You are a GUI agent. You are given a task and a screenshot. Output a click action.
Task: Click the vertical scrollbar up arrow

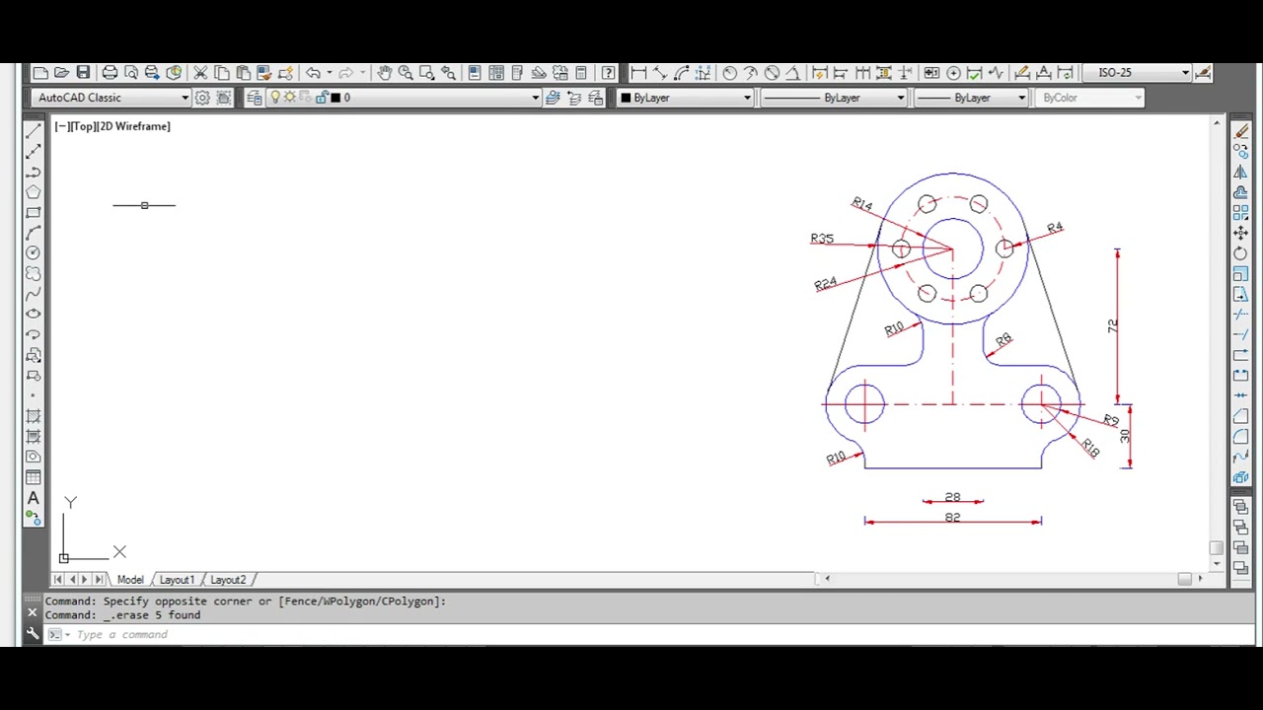click(x=1217, y=125)
